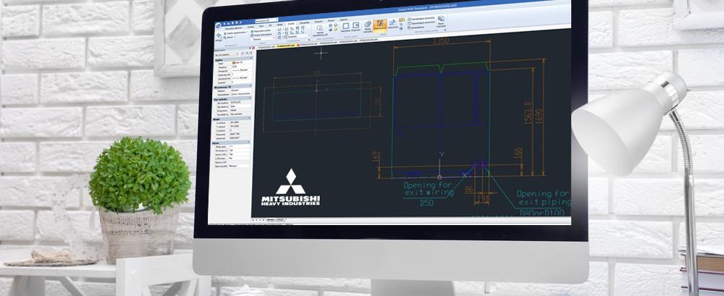Open the CAD application logo menu
This screenshot has height=296, width=724.
(219, 25)
